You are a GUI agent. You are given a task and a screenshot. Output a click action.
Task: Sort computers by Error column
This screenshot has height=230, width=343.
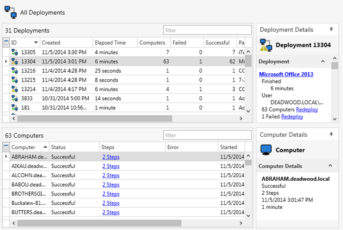point(192,147)
